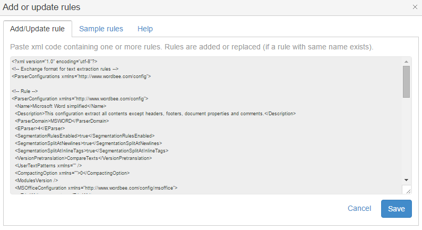The width and height of the screenshot is (422, 230).
Task: Switch to the Add/Update rule tab
Action: coord(37,29)
